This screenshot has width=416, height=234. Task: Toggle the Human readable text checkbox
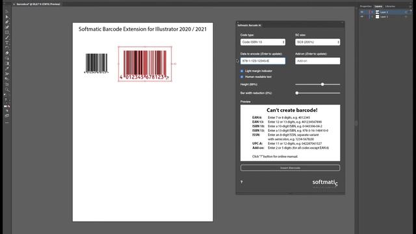242,77
